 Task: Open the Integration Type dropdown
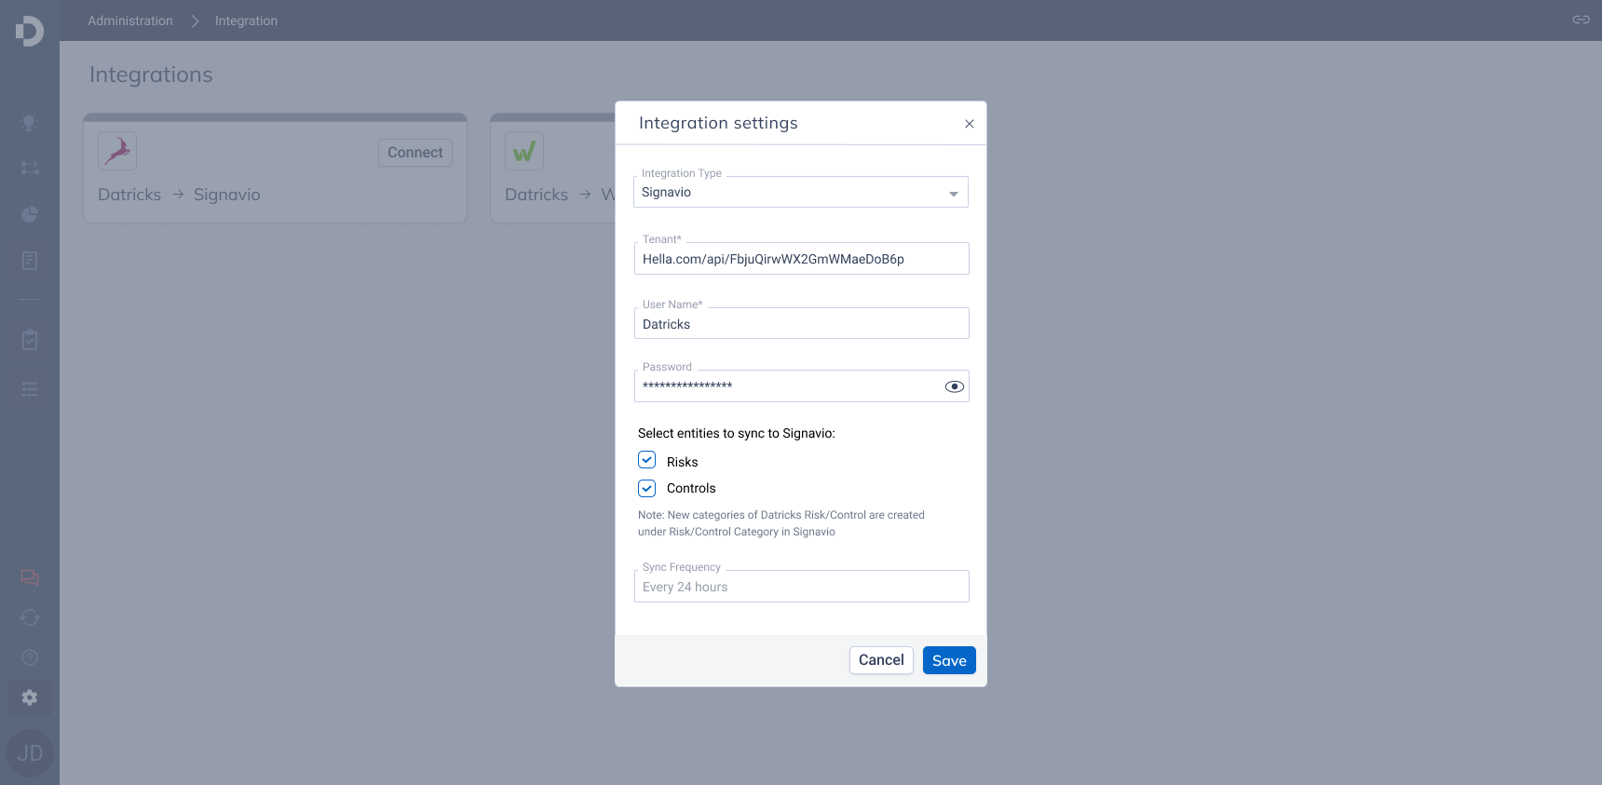coord(801,192)
